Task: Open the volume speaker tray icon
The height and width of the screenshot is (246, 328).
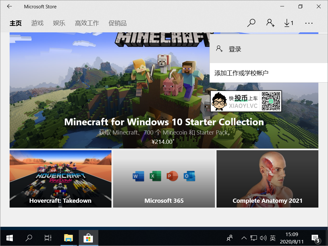Action: click(263, 238)
